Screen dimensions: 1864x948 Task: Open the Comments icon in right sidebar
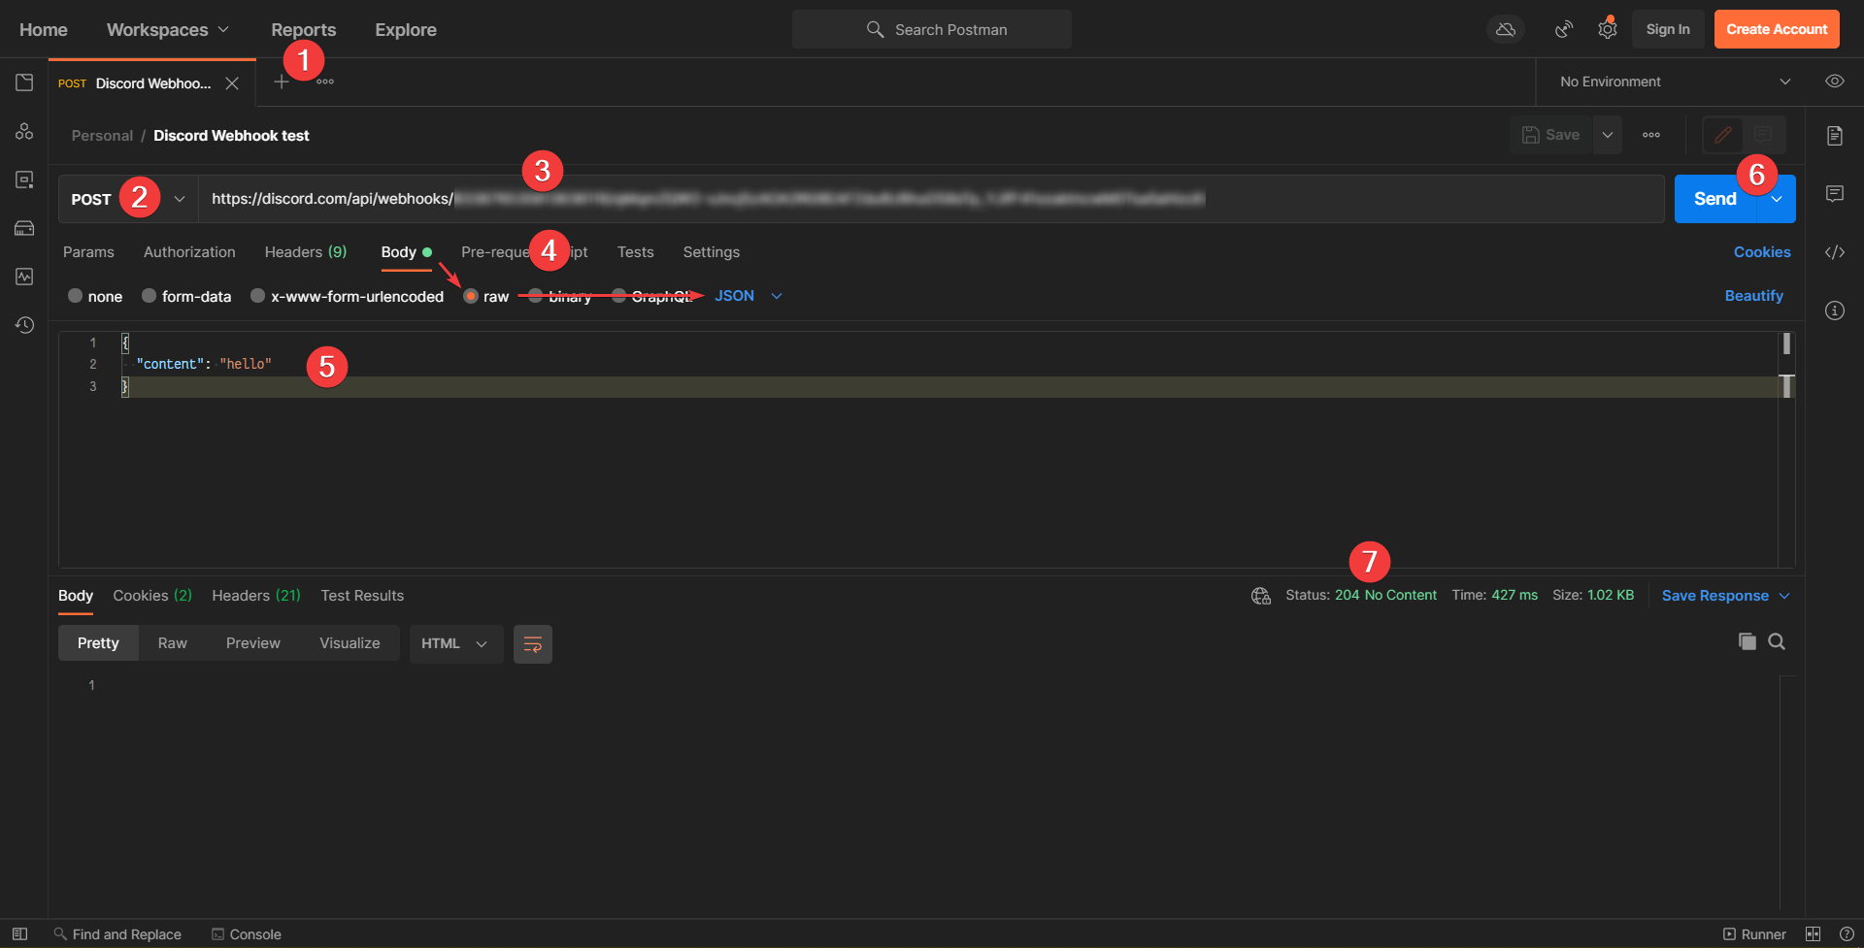click(1835, 194)
